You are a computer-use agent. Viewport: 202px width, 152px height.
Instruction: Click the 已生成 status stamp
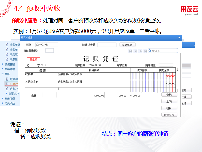(34, 60)
